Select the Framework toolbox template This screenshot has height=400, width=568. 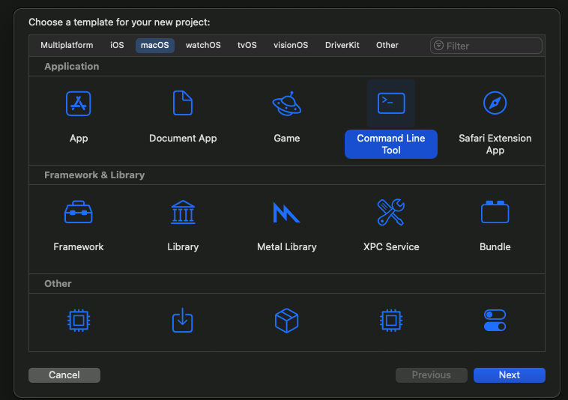[x=78, y=212]
